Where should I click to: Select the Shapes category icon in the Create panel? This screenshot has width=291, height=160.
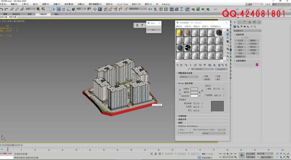click(238, 27)
